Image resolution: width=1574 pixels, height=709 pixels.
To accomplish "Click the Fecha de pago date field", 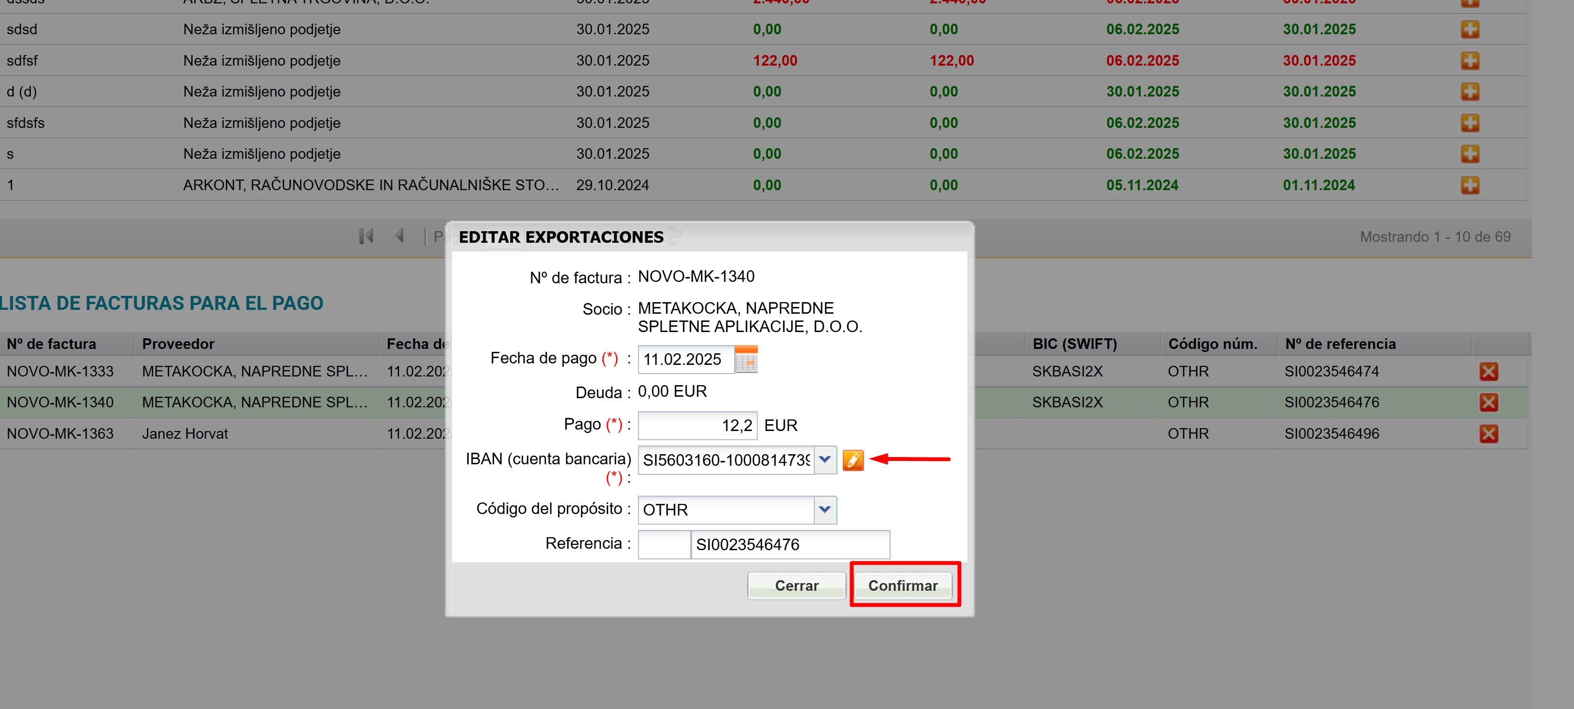I will click(x=685, y=360).
